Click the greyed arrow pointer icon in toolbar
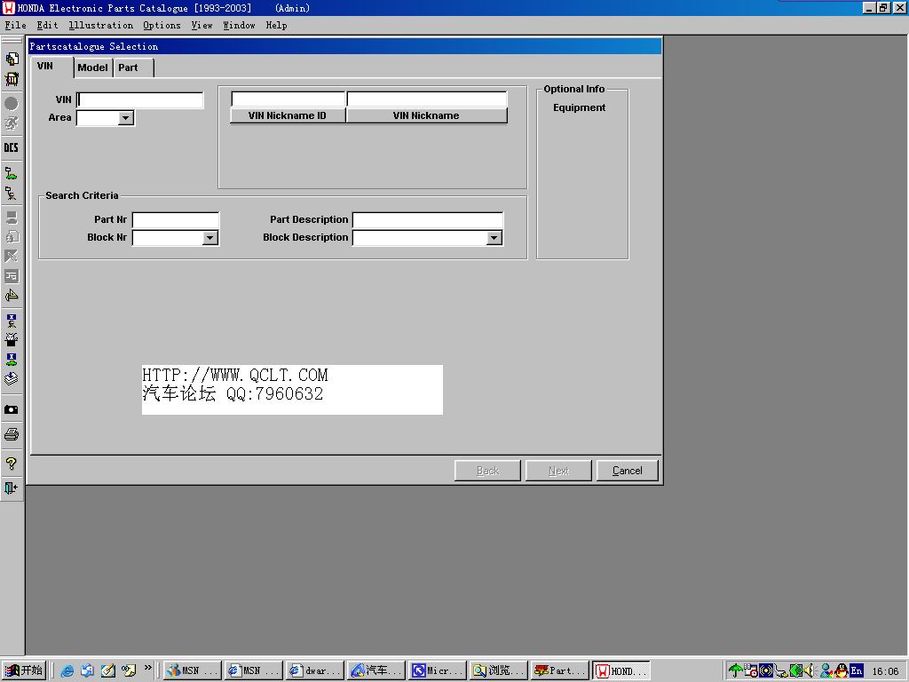The image size is (909, 682). click(x=11, y=256)
